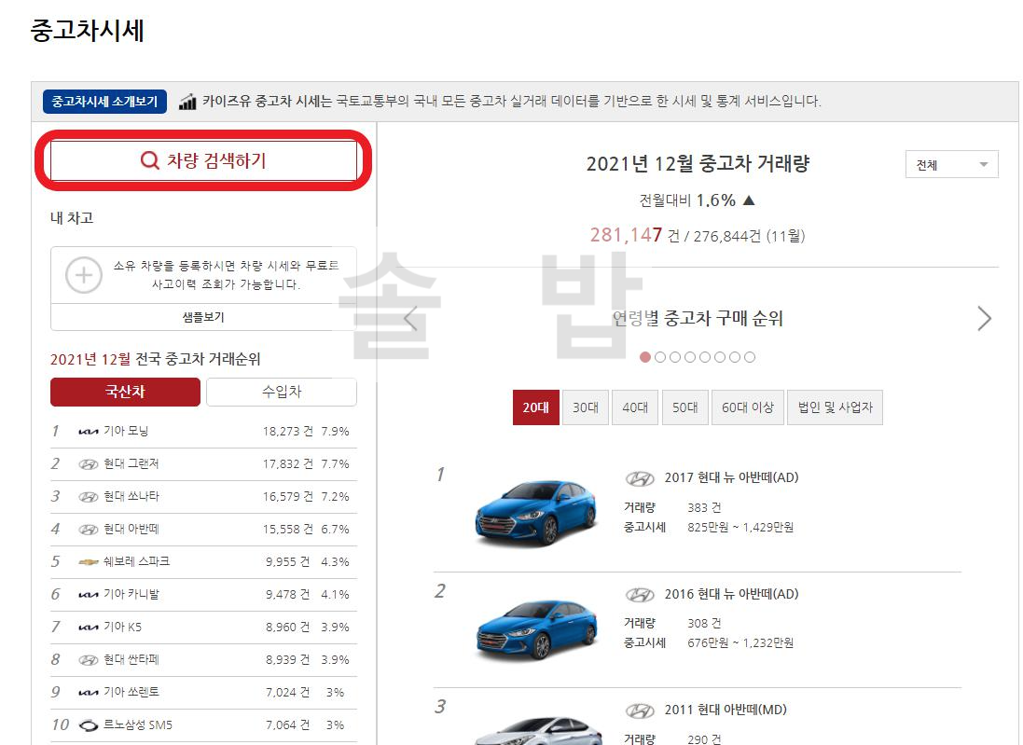Open the 2016 현대 뉴 아반떼(AD) title

[x=731, y=594]
